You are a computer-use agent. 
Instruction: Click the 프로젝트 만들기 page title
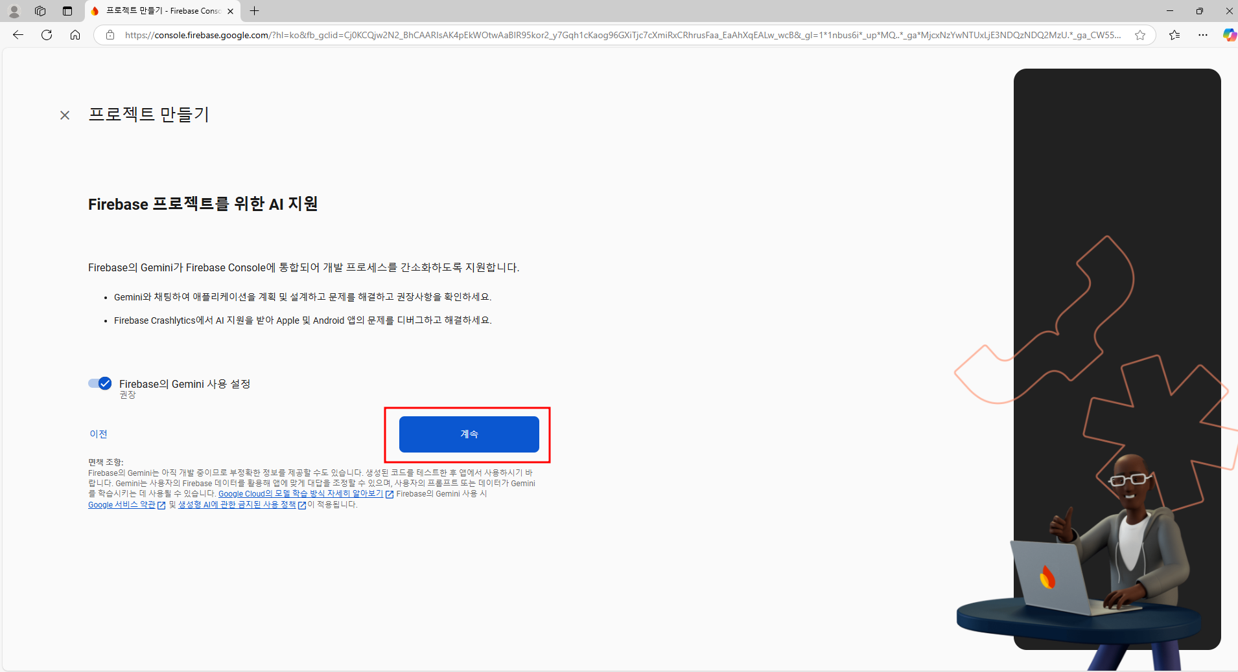pyautogui.click(x=149, y=115)
